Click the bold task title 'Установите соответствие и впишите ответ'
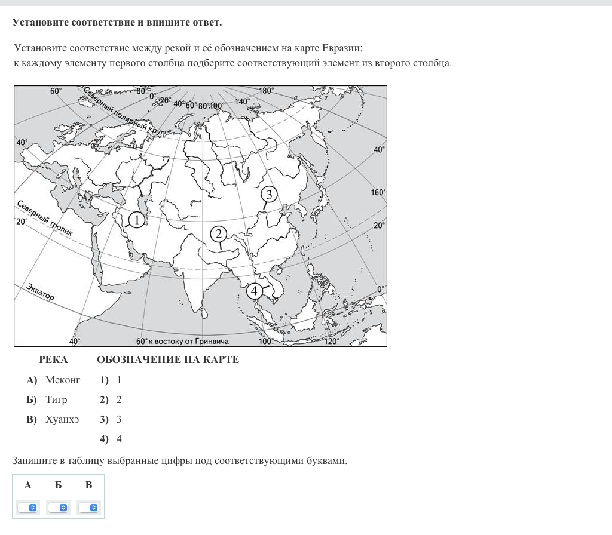Viewport: 612px width, 535px height. pos(117,22)
